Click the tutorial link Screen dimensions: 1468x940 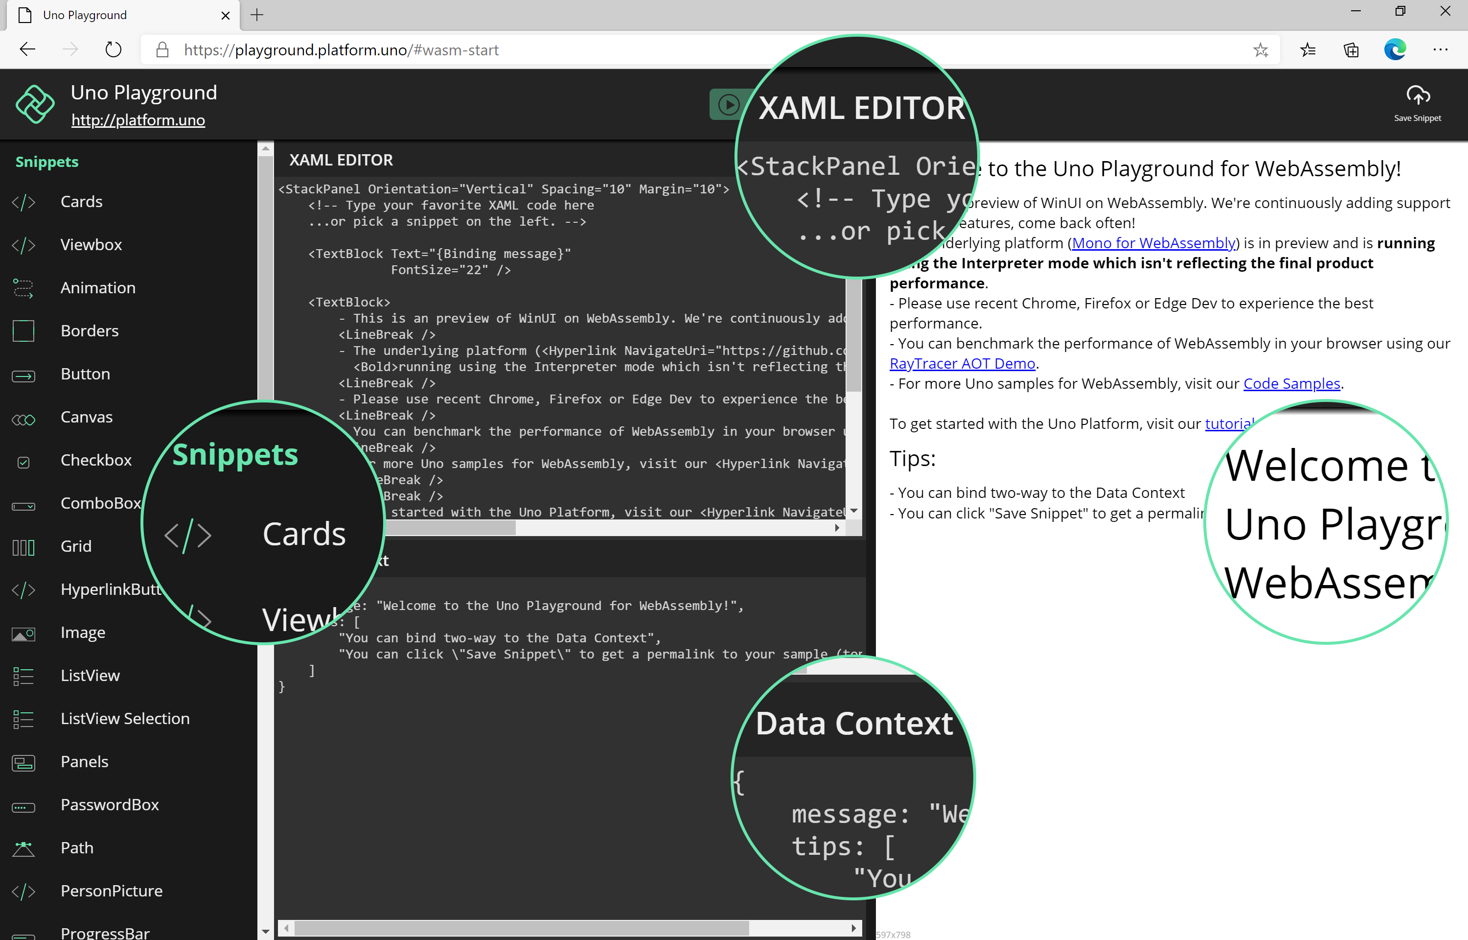1228,423
